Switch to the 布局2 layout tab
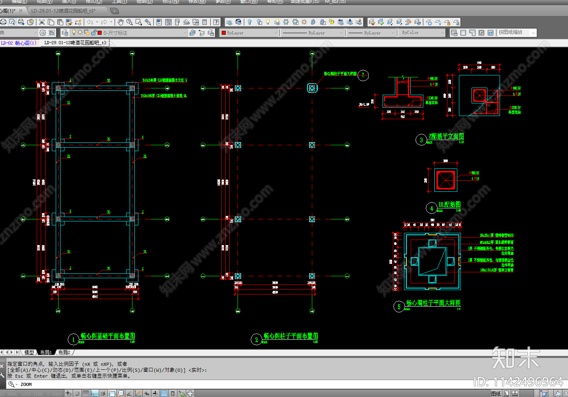The height and width of the screenshot is (397, 568). click(x=64, y=352)
